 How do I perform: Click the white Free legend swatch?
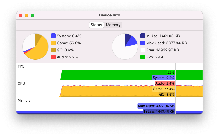coord(143,50)
